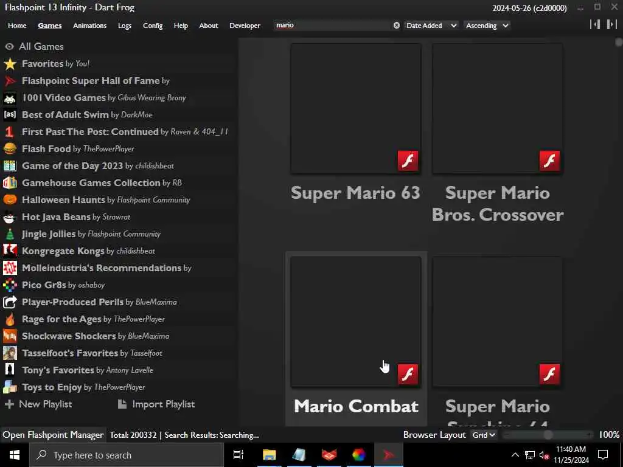Open the Config tab

tap(153, 26)
